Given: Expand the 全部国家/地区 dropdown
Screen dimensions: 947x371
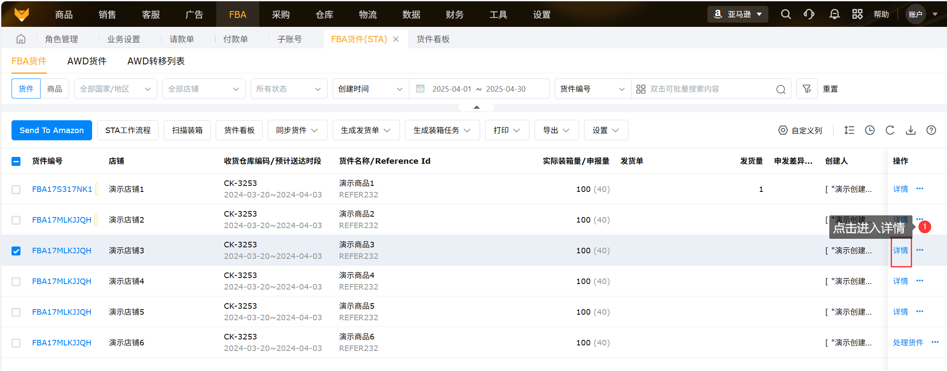Looking at the screenshot, I should coord(116,89).
